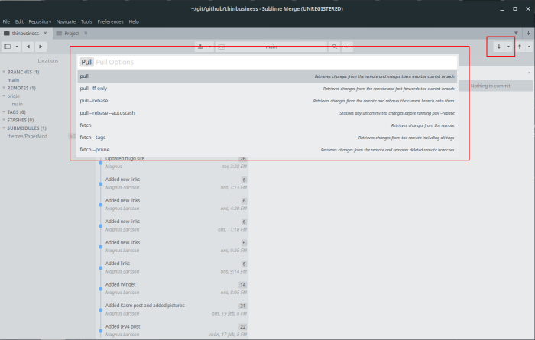Open the Navigate menu
535x340 pixels.
coord(66,21)
